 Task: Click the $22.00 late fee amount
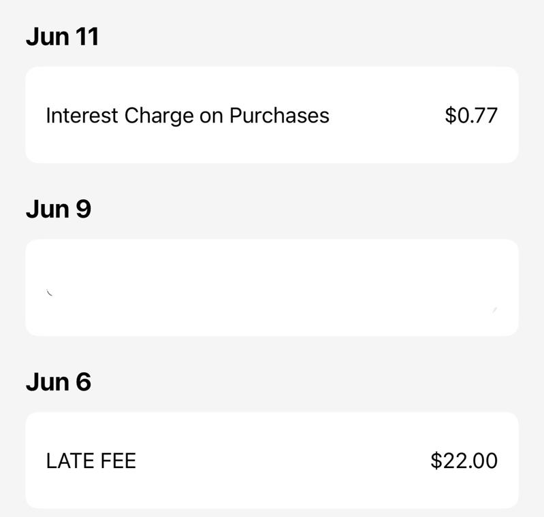point(464,461)
